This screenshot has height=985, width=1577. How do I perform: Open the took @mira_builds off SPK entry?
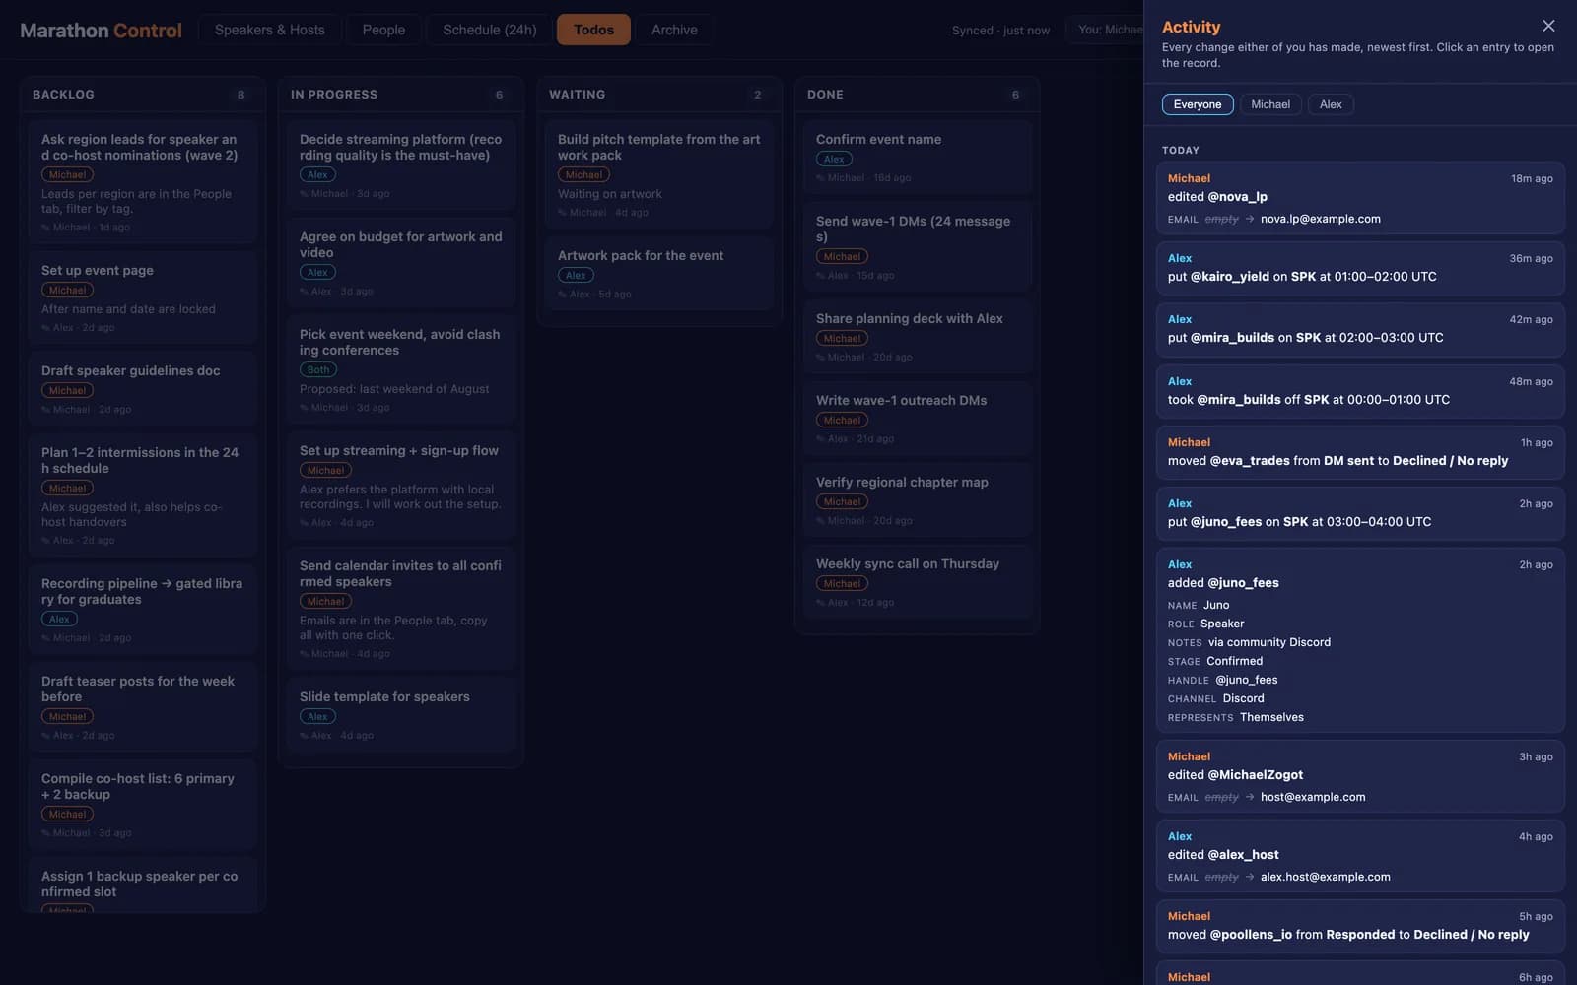[1360, 391]
